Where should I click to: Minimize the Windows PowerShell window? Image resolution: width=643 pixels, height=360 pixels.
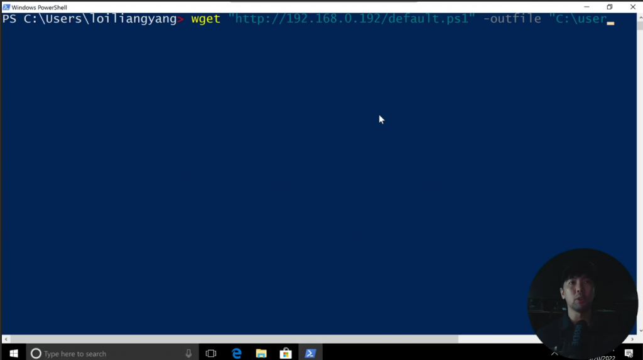coord(586,7)
